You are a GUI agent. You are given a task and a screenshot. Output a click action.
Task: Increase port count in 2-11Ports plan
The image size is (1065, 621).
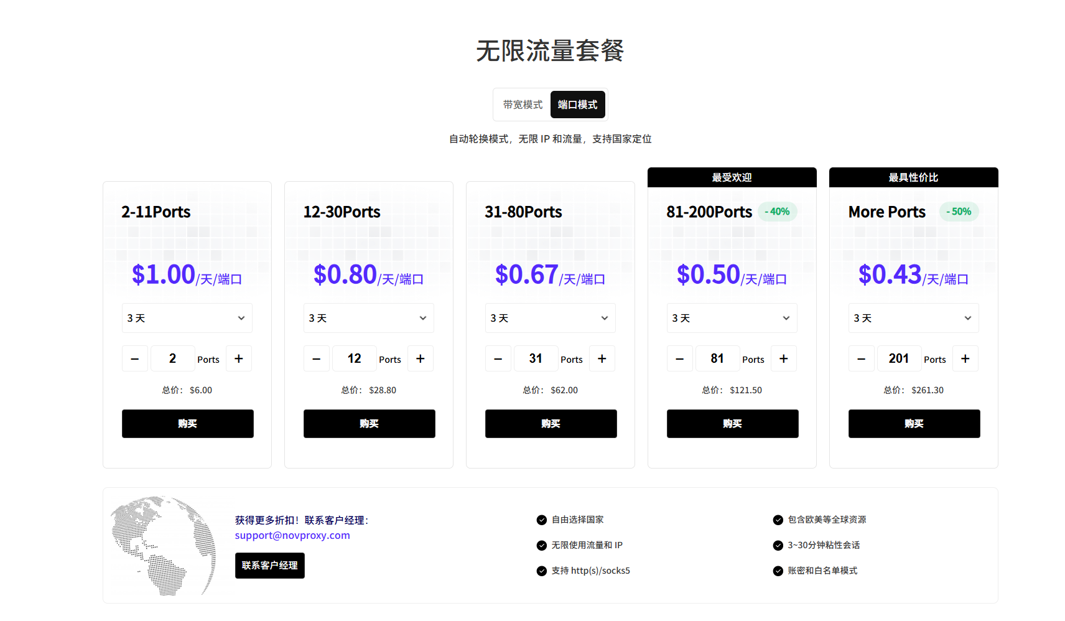tap(239, 359)
